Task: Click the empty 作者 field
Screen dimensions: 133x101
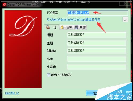Action: pyautogui.click(x=97, y=59)
